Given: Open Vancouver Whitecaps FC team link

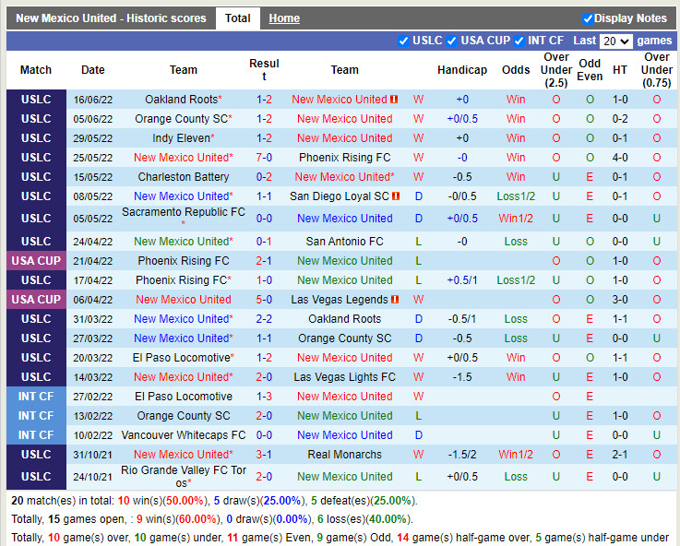Looking at the screenshot, I should [x=184, y=435].
